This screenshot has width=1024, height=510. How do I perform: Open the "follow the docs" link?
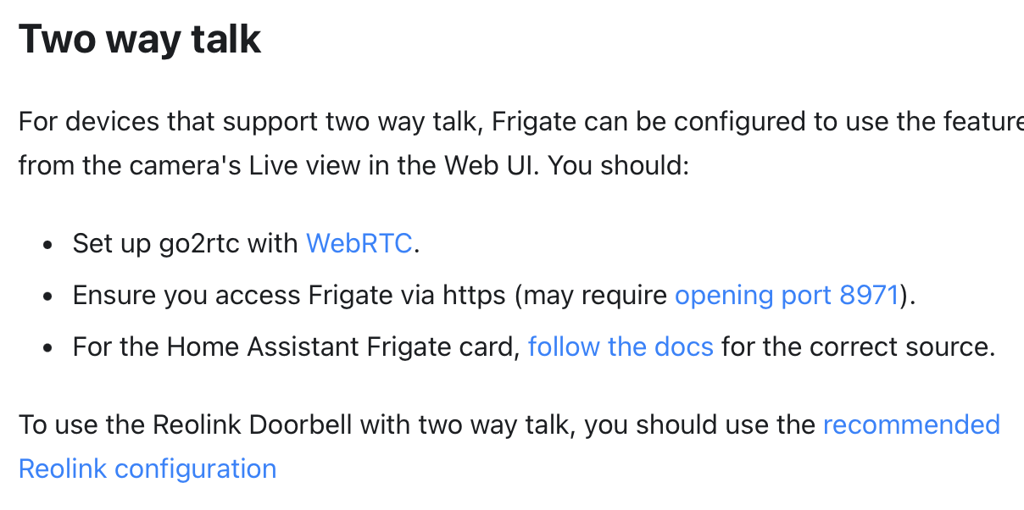coord(621,346)
